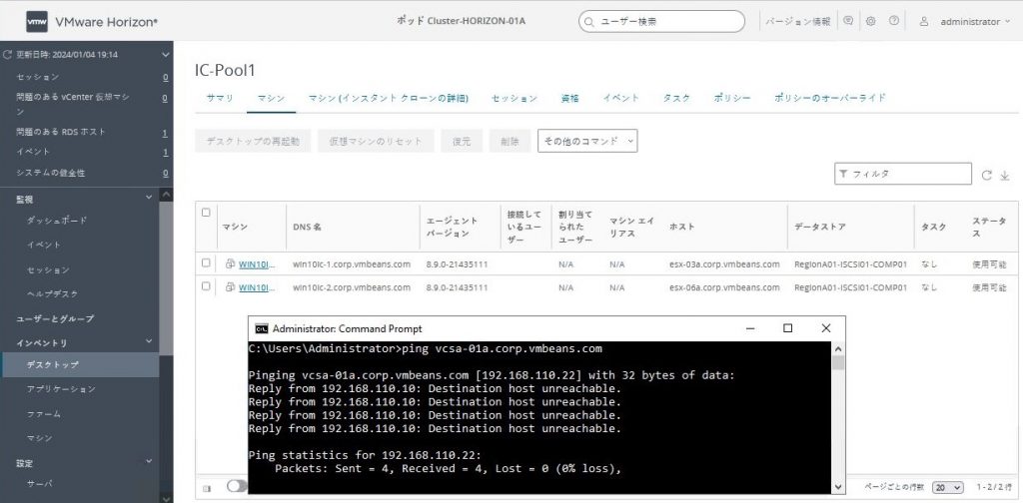The width and height of the screenshot is (1023, 503).
Task: Click the VMware Horizon logo
Action: click(37, 21)
